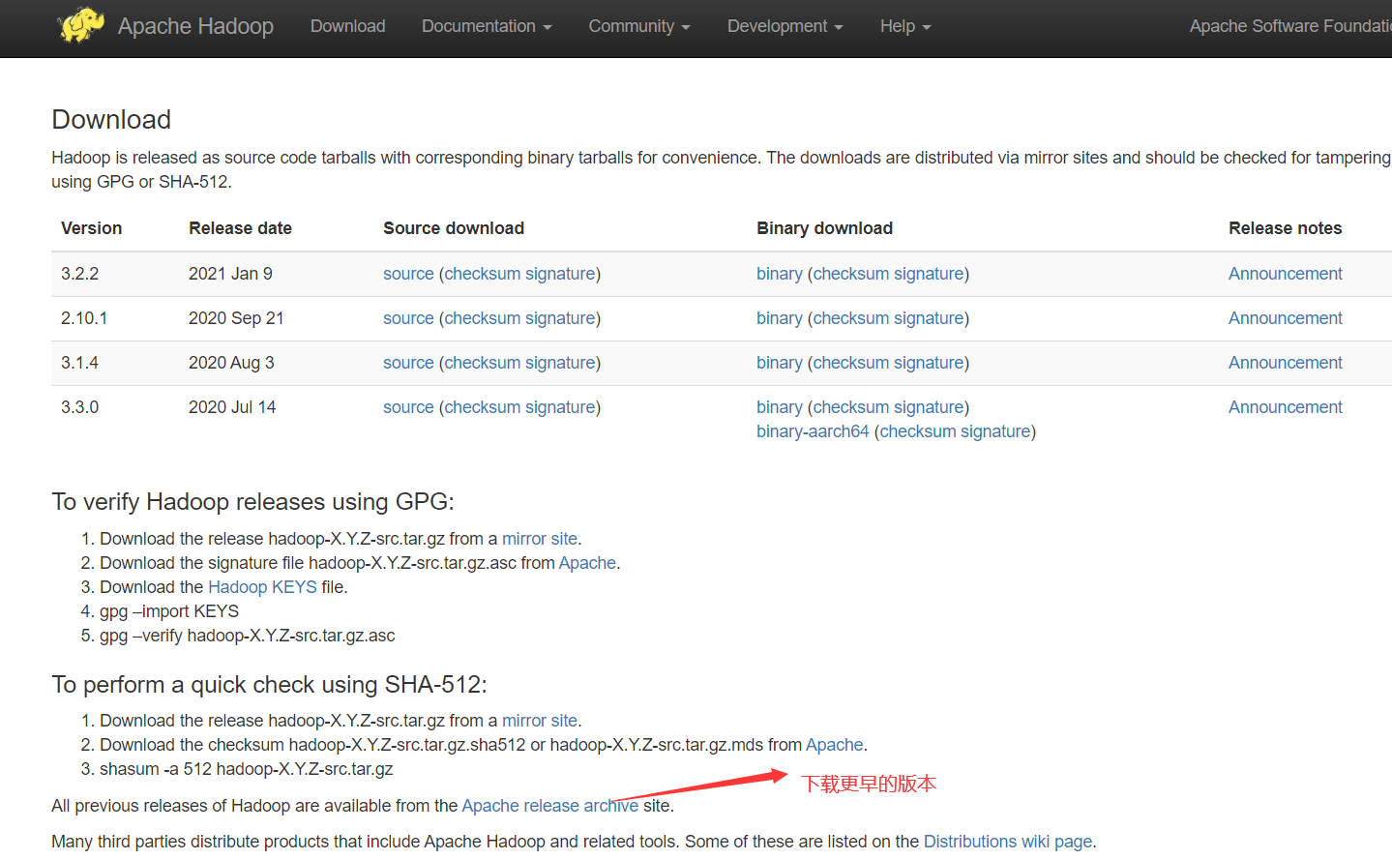The image size is (1392, 860).
Task: Download the 3.3.0 binary-aarch64 tarball
Action: pyautogui.click(x=813, y=431)
